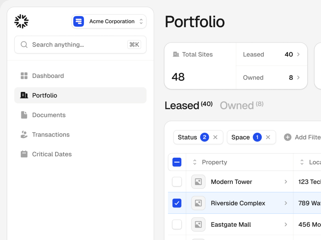Switch to the Owned (8) tab

242,105
